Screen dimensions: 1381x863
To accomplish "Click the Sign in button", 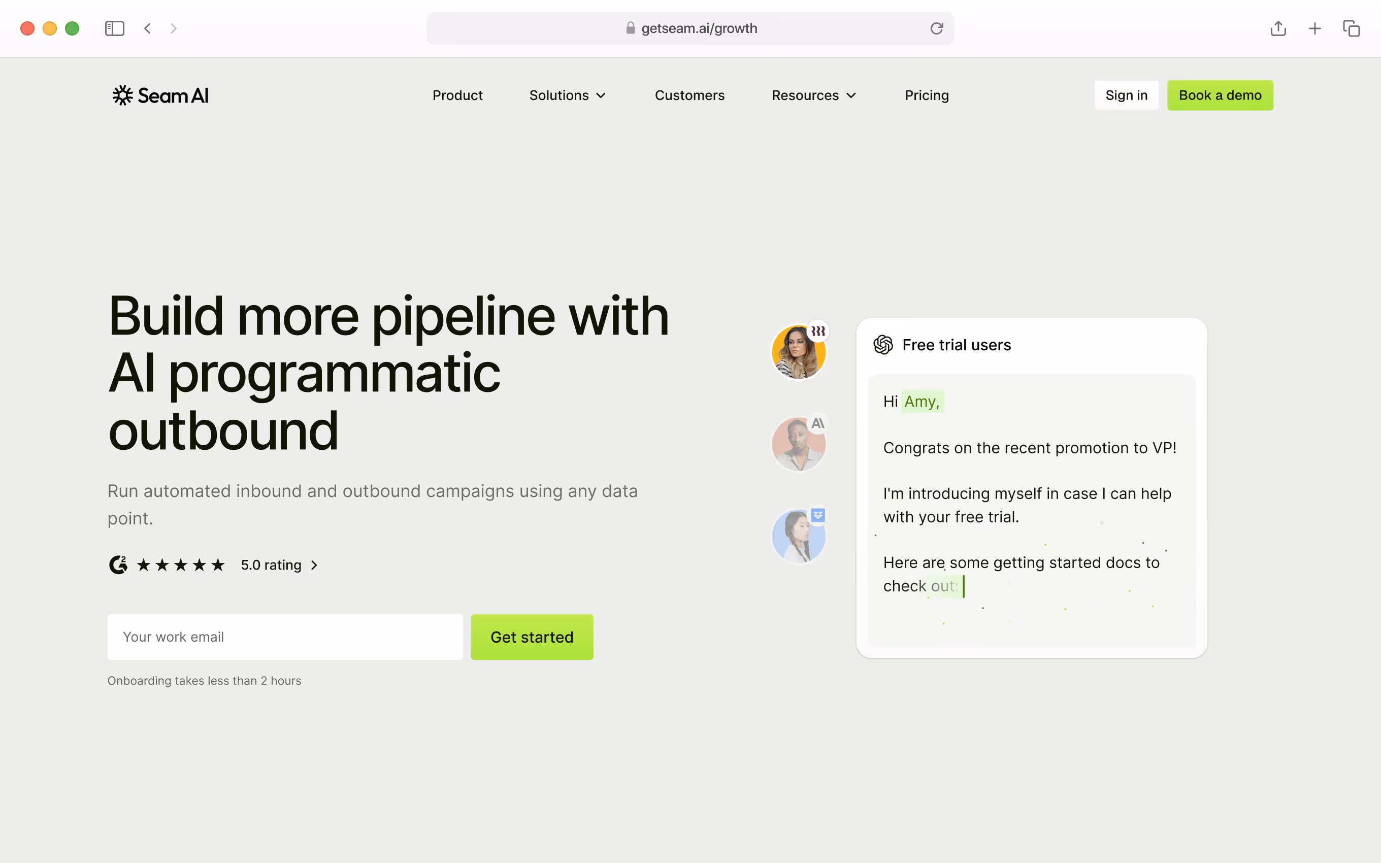I will click(1127, 95).
